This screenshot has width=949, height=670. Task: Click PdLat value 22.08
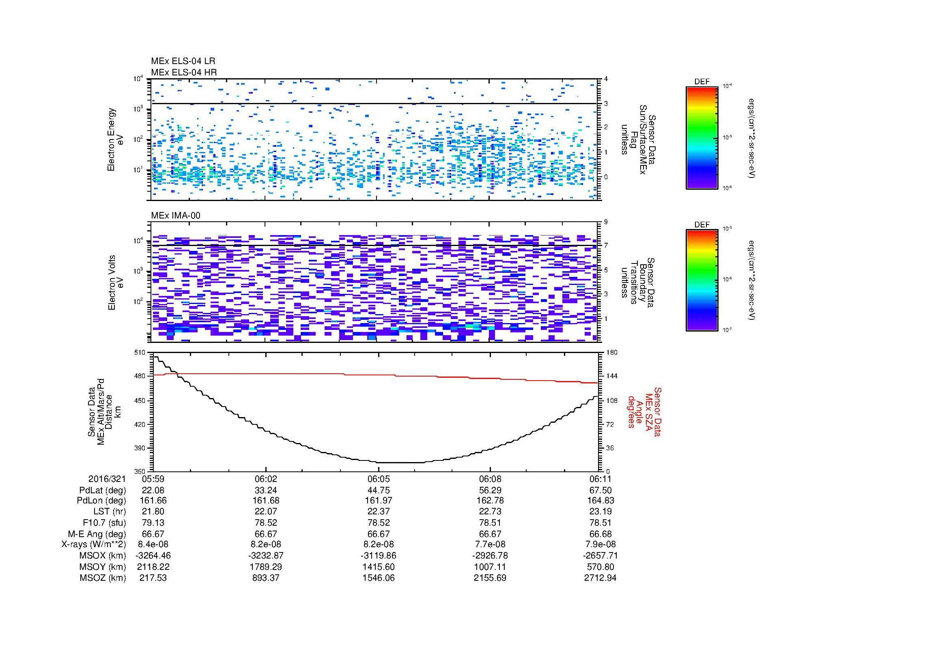click(x=153, y=490)
